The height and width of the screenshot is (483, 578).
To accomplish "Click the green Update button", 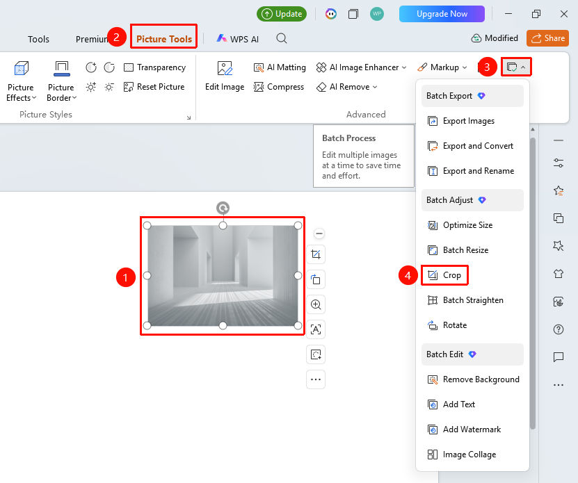I will (x=282, y=14).
